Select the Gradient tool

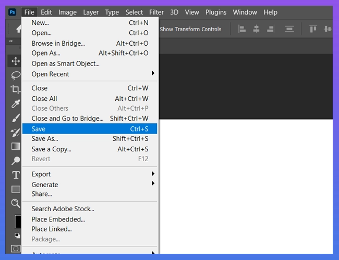coord(16,146)
